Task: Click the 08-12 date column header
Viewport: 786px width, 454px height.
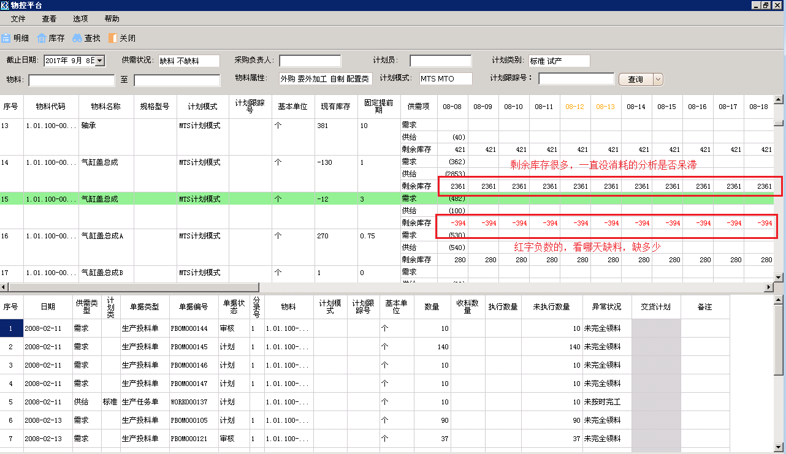Action: tap(575, 107)
